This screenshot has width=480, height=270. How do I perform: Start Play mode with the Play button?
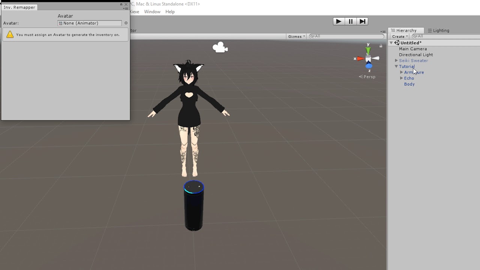(x=339, y=21)
